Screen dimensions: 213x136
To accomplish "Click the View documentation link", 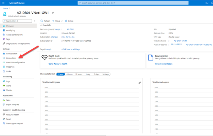I will [x=164, y=64].
